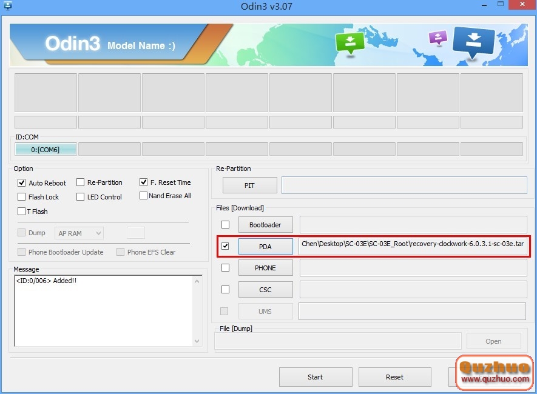Click Message log scrollbar down arrow

(x=197, y=341)
